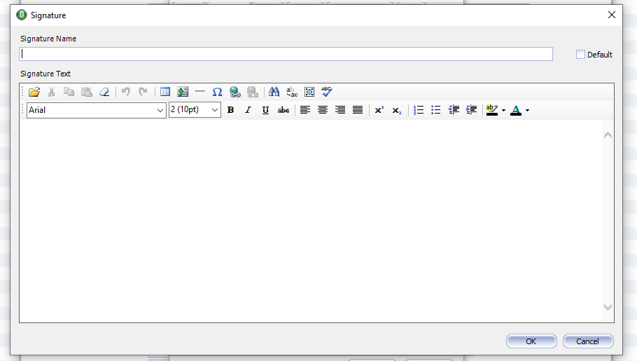Image resolution: width=637 pixels, height=361 pixels.
Task: Insert a special symbol using Omega icon
Action: pos(217,92)
